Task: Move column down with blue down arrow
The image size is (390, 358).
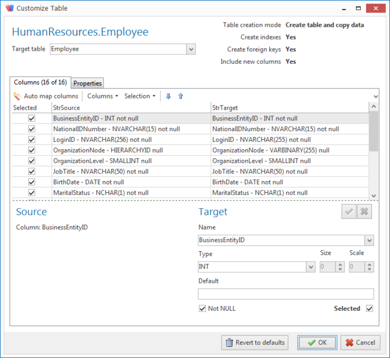Action: coord(169,96)
